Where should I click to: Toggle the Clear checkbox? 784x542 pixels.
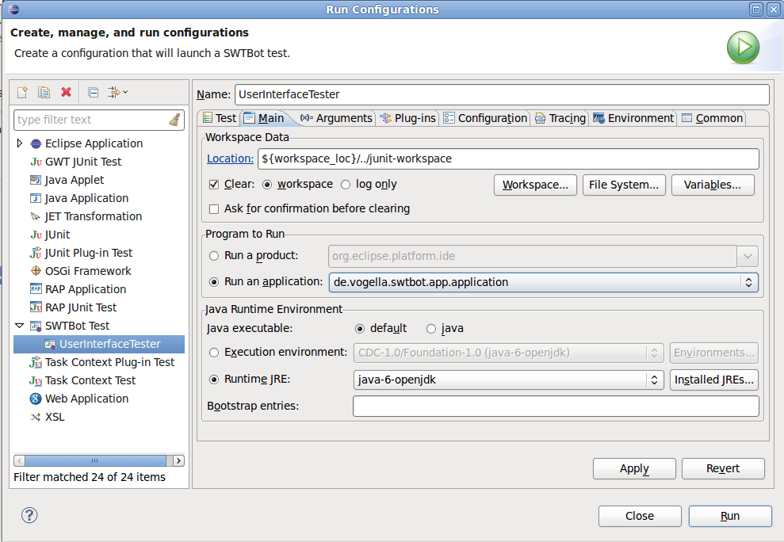[214, 185]
